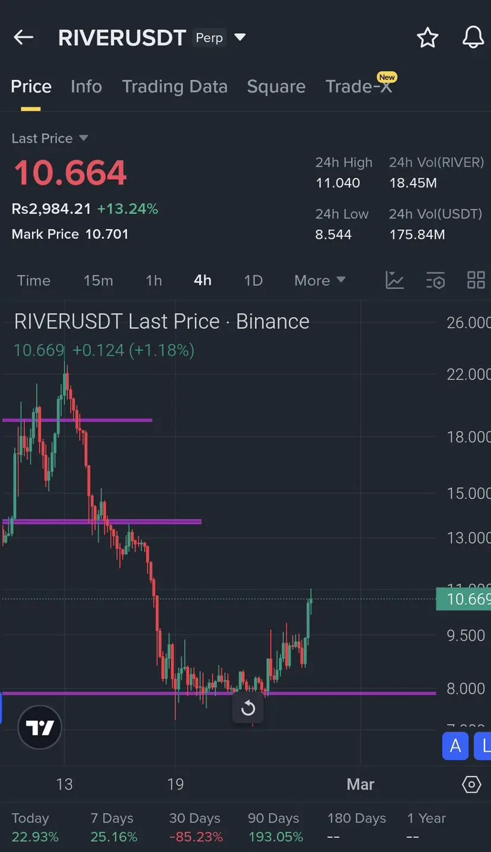Click the 9.500 price axis label

click(x=466, y=635)
